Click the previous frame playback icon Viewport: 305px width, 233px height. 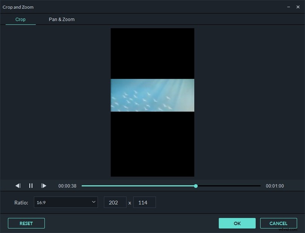[x=18, y=186]
